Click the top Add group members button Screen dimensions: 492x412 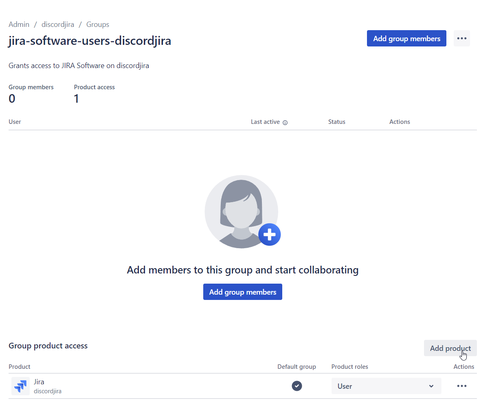406,38
